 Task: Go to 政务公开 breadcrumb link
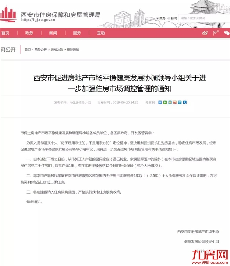click(41, 50)
